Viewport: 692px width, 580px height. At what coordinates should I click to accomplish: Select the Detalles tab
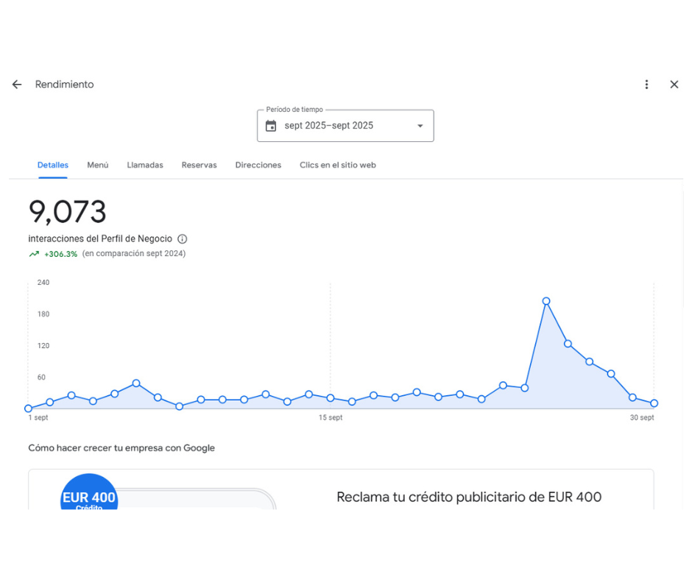[x=53, y=166]
